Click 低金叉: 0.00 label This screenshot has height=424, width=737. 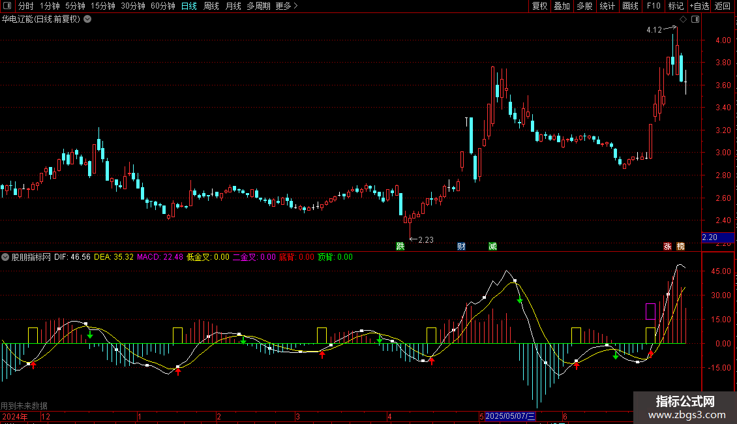point(208,257)
